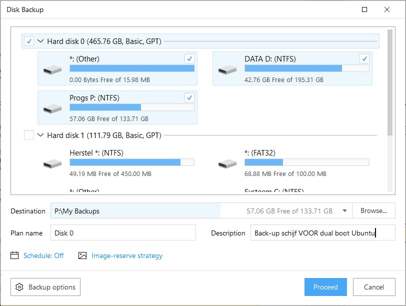Click the gear icon in Backup options
The image size is (406, 306).
click(x=19, y=287)
